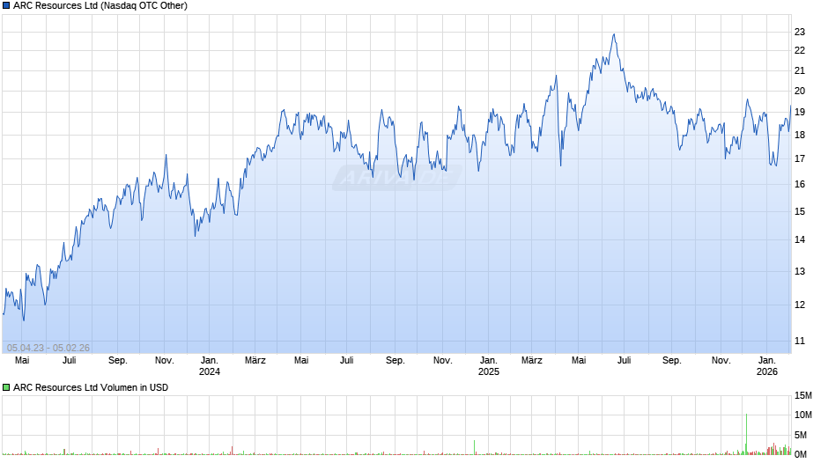Click the price peak near 23 in June 2025

click(x=614, y=35)
